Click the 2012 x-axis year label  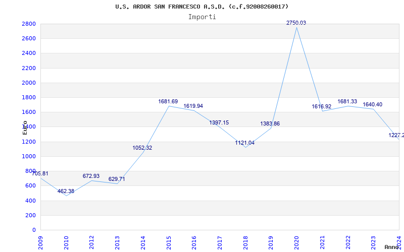(92, 242)
